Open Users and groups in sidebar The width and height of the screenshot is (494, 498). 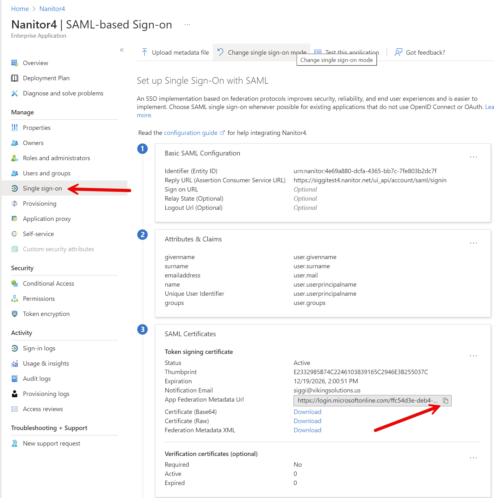click(x=46, y=173)
